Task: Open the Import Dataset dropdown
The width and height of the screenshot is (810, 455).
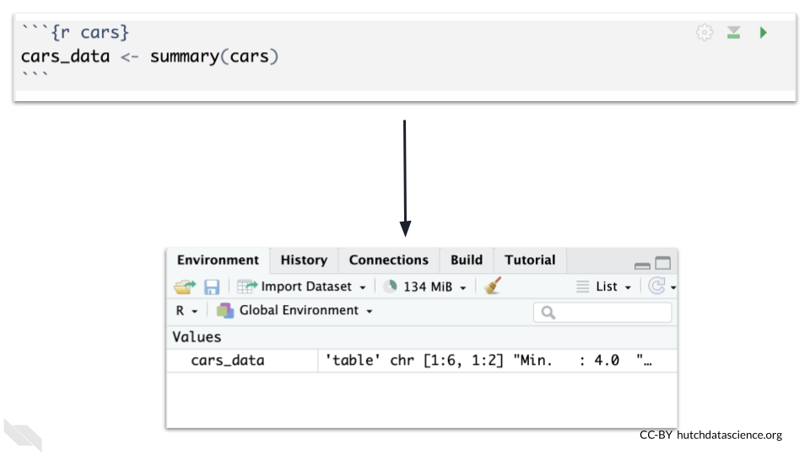Action: 304,286
